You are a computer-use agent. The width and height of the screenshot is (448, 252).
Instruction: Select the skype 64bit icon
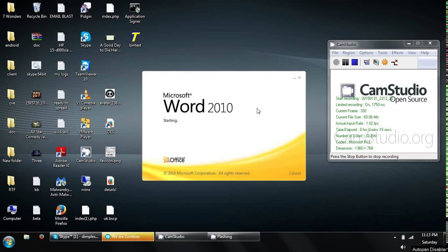click(x=37, y=69)
